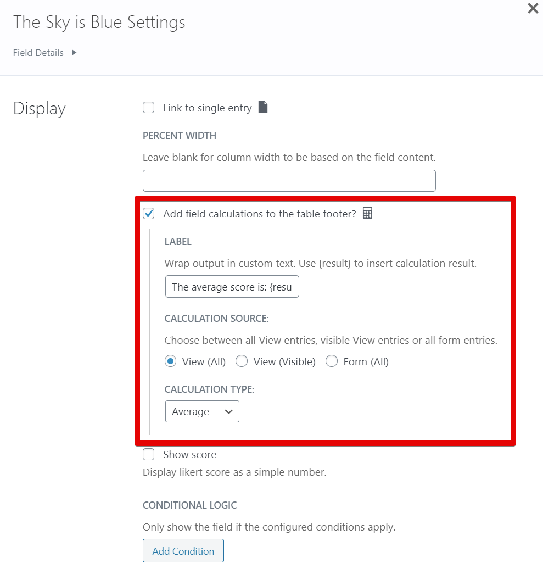Screen dimensions: 543x580
Task: Close the settings panel with X
Action: [x=533, y=8]
